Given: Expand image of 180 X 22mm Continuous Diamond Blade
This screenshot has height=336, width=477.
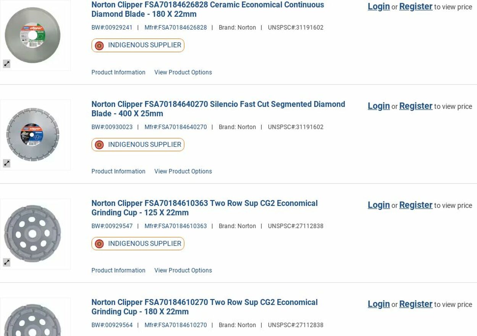Looking at the screenshot, I should [x=7, y=64].
